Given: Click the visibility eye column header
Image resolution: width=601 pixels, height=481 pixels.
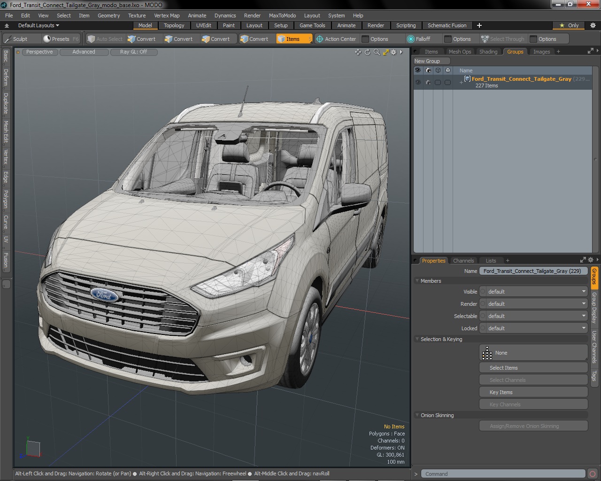Looking at the screenshot, I should [x=417, y=70].
